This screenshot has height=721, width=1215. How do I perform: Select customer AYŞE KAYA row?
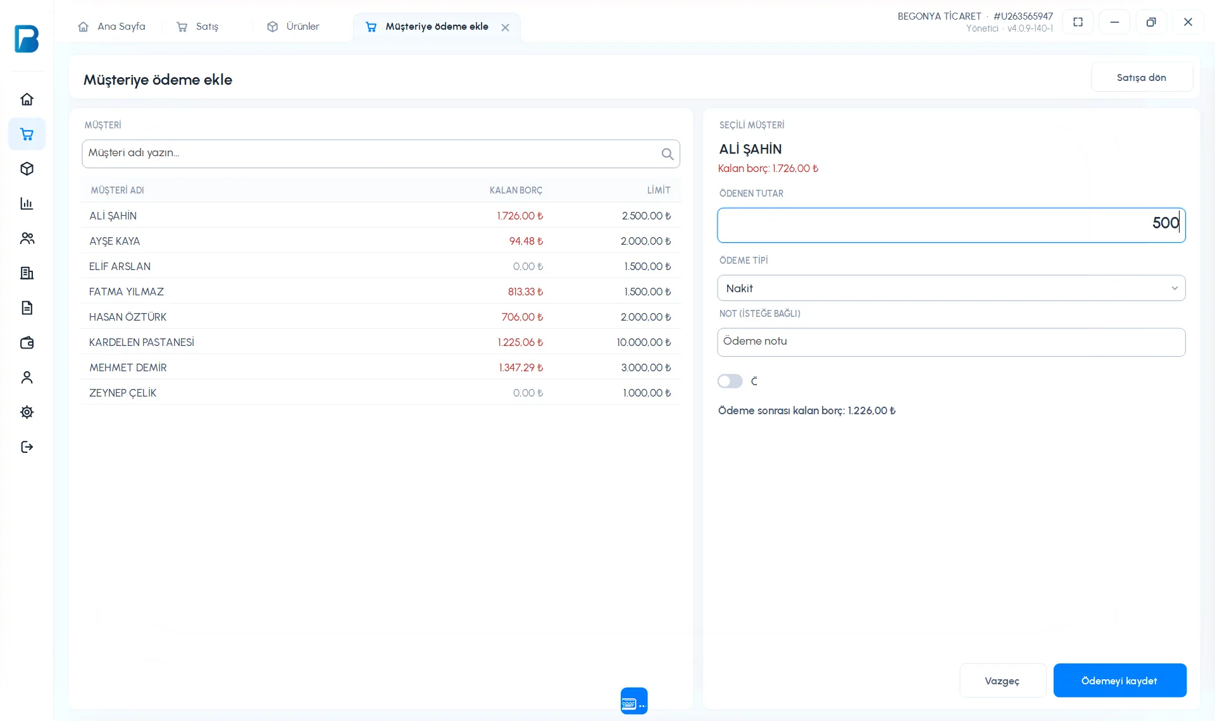pos(381,241)
